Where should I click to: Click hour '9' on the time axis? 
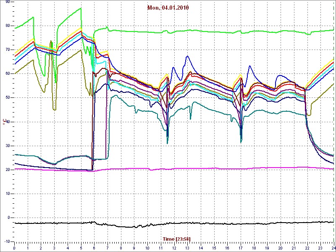[134, 247]
